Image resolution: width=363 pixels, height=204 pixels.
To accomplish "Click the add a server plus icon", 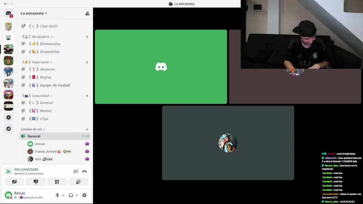I will click(x=9, y=117).
